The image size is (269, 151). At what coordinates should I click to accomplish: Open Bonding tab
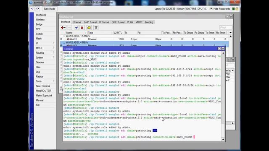(x=149, y=22)
